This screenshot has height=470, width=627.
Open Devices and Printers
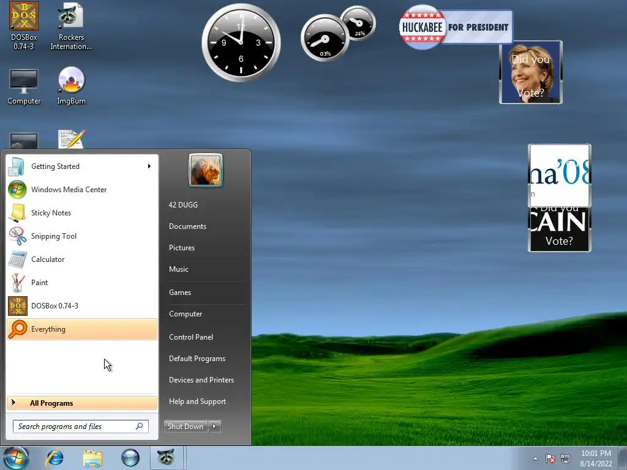pos(201,380)
